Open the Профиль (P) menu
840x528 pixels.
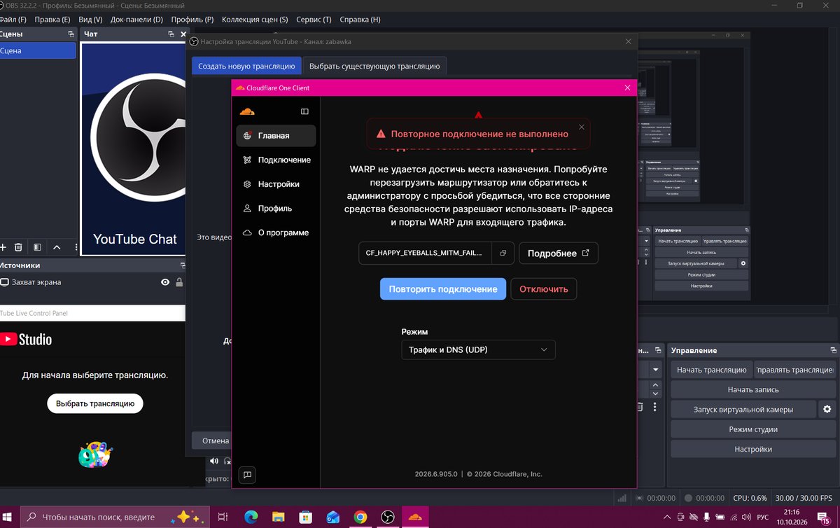click(192, 20)
